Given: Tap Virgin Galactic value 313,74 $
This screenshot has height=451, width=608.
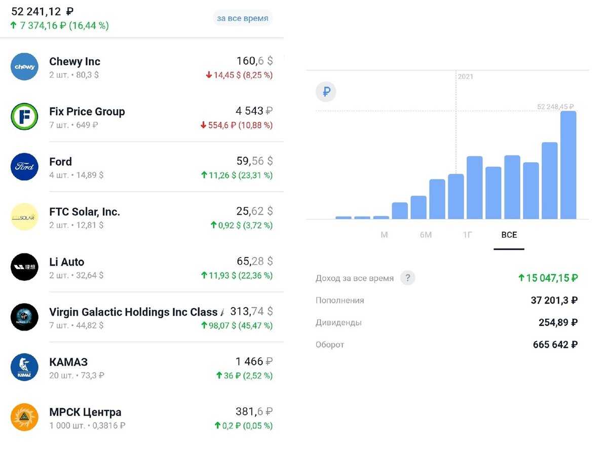Looking at the screenshot, I should pyautogui.click(x=252, y=311).
